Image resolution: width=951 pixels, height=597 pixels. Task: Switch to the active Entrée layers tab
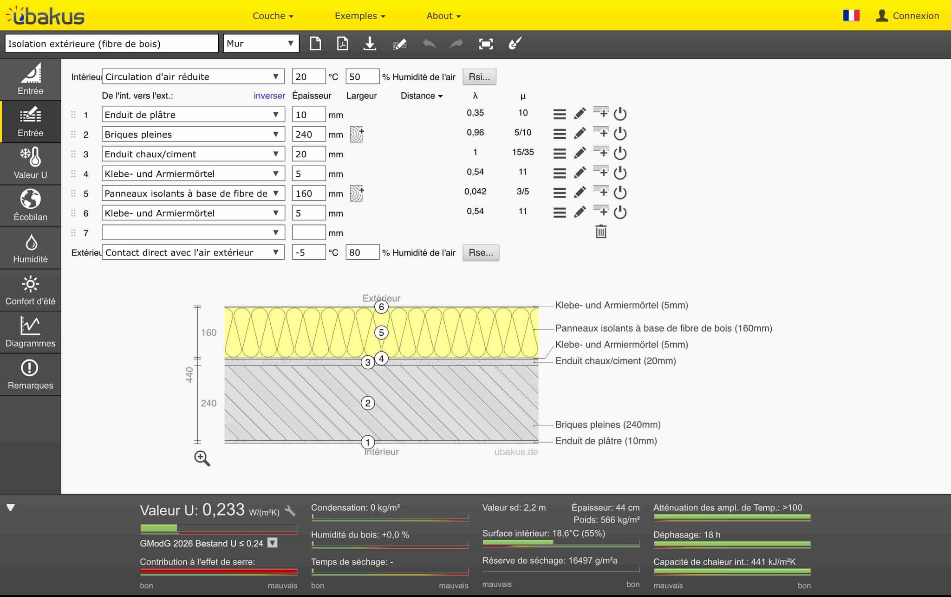30,122
